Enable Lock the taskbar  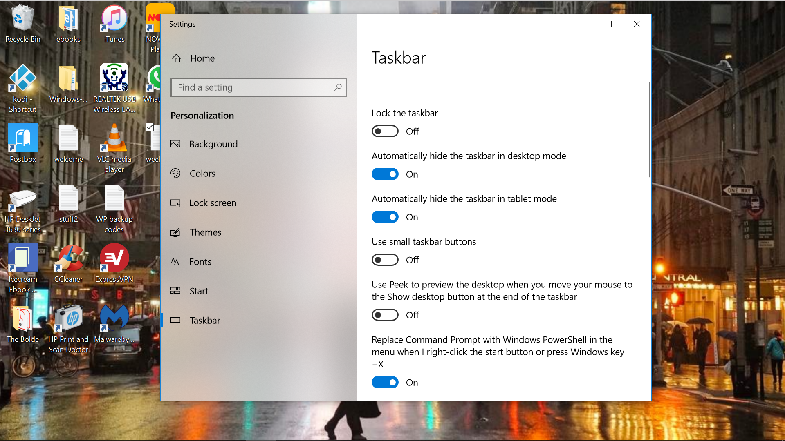coord(385,131)
